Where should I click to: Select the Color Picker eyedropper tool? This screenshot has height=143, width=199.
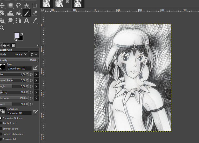[x=35, y=20]
